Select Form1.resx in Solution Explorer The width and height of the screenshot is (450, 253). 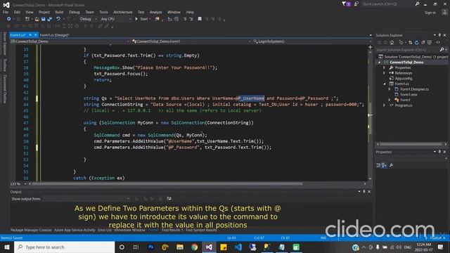coord(409,94)
